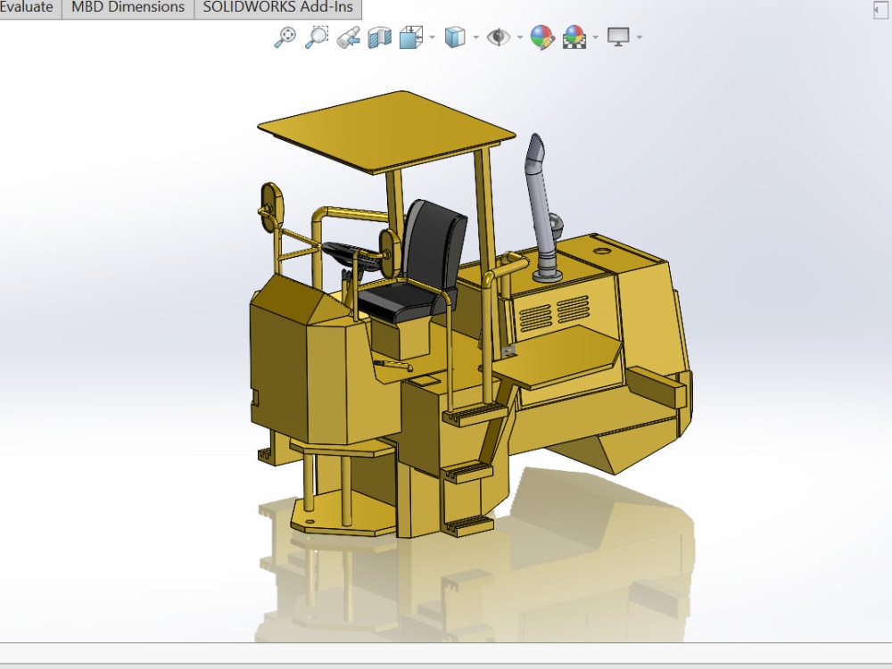892x669 pixels.
Task: Click View Orientation cube icon
Action: click(x=410, y=37)
